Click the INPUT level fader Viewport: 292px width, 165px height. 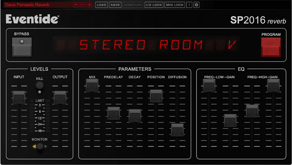tap(19, 97)
